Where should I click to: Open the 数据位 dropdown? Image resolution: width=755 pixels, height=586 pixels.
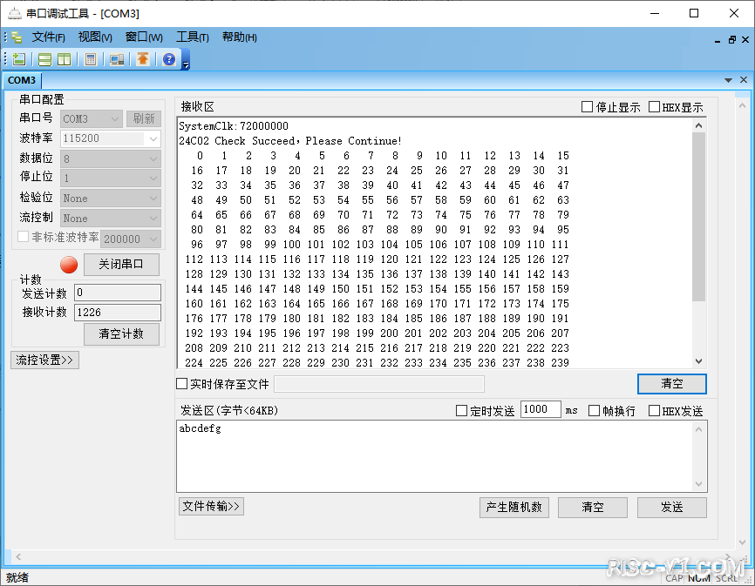110,158
